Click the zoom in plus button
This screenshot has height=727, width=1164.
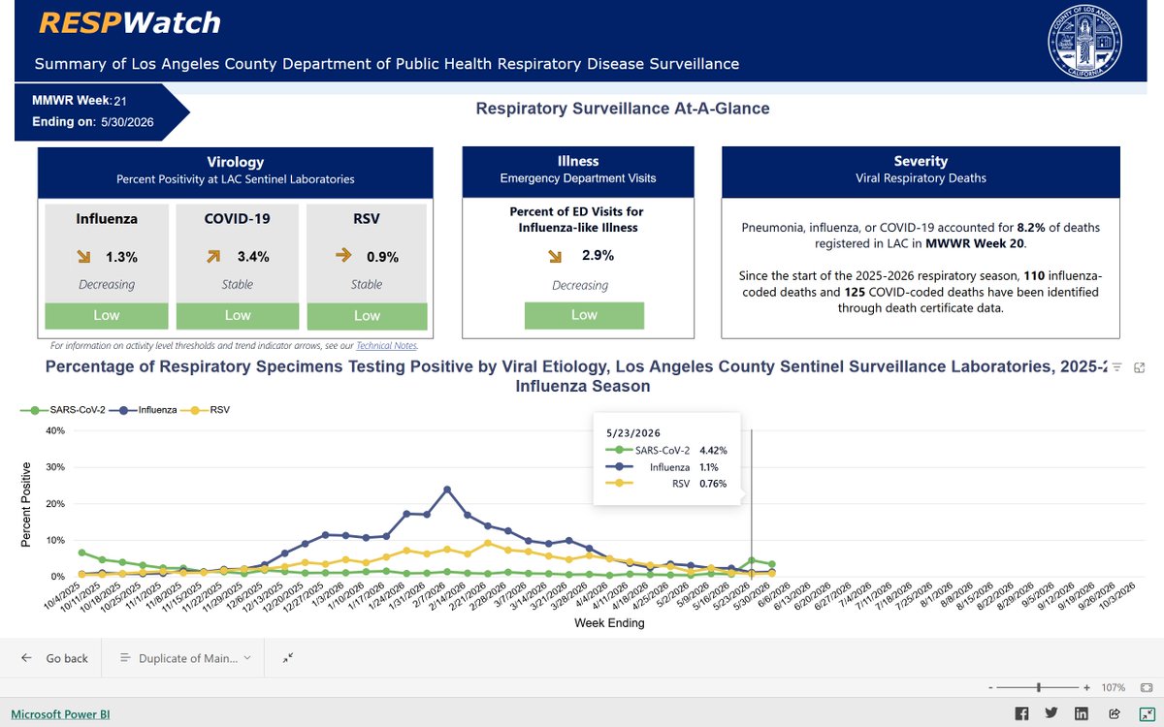(x=1087, y=687)
